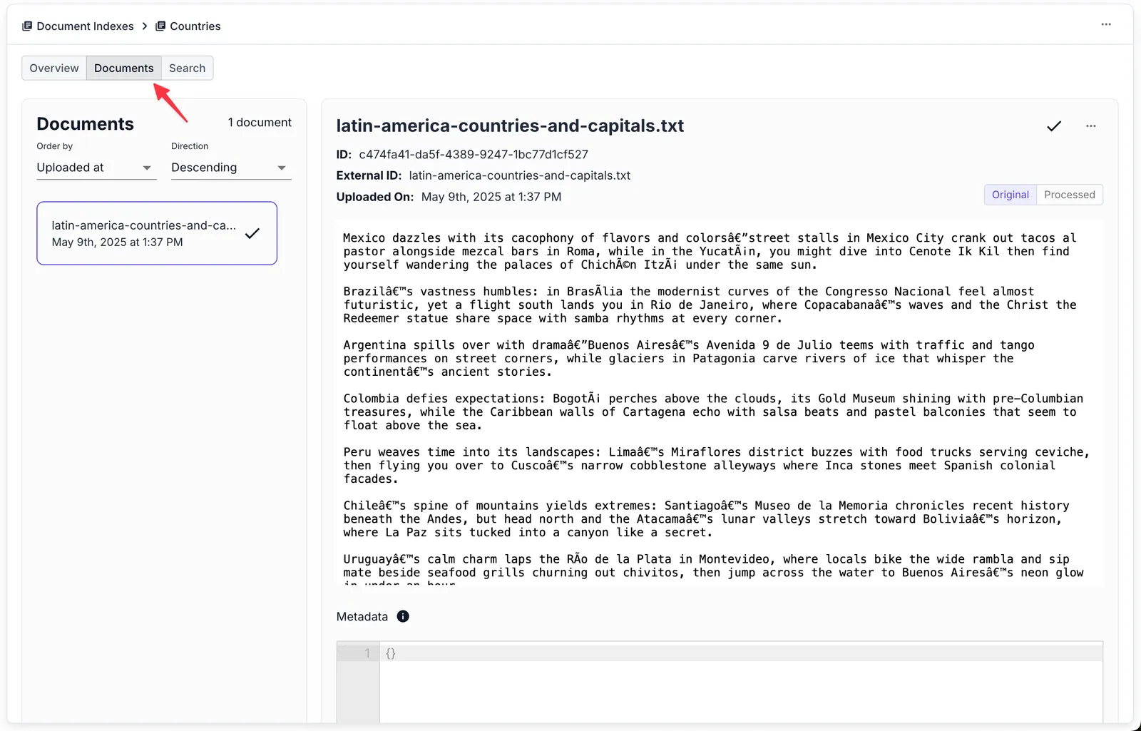Click the '1 document' count label
Screen dimensions: 1141x731
tap(260, 123)
